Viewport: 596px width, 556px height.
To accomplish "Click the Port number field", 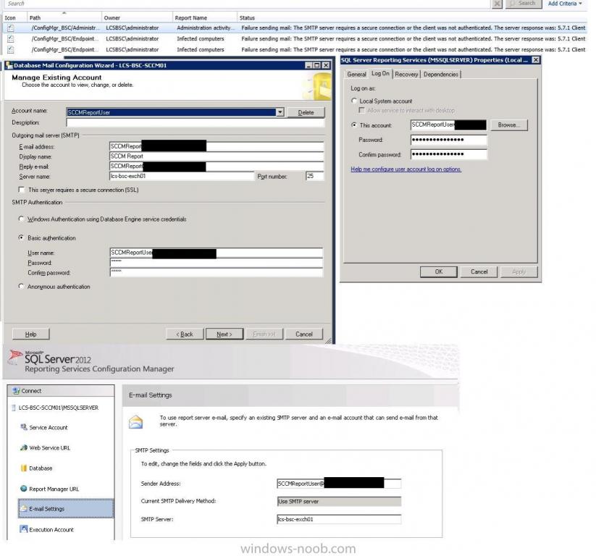I will tap(315, 176).
